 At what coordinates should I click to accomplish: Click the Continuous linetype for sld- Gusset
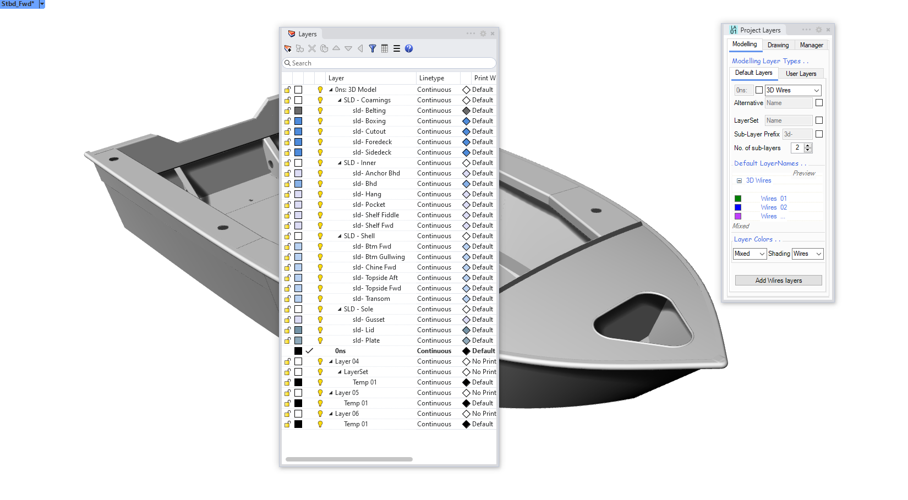[x=434, y=320]
